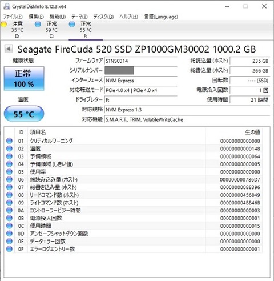Click status icon for row 0F エラーログエントリー数
Viewport: 274px width, 281px height.
(x=9, y=249)
